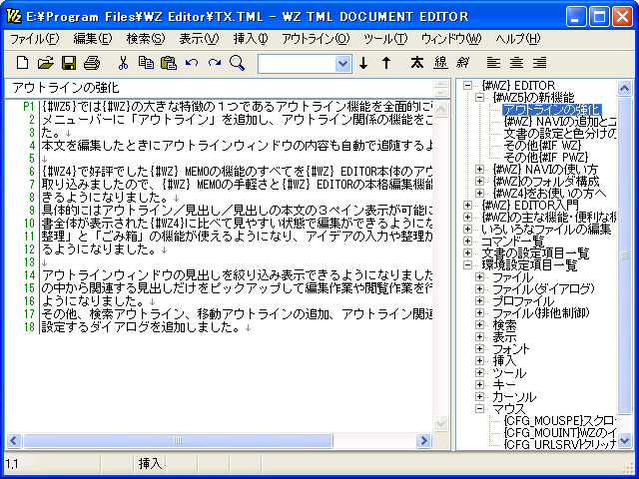Expand the 検索 tree node

pos(480,325)
